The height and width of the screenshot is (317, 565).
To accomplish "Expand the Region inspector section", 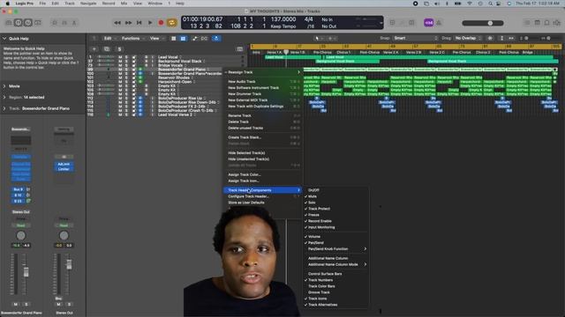I will (x=4, y=98).
